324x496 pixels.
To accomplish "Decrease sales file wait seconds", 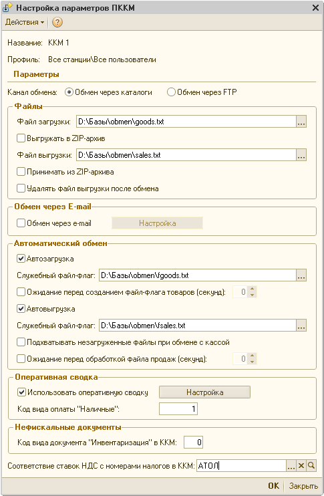I will (x=252, y=362).
